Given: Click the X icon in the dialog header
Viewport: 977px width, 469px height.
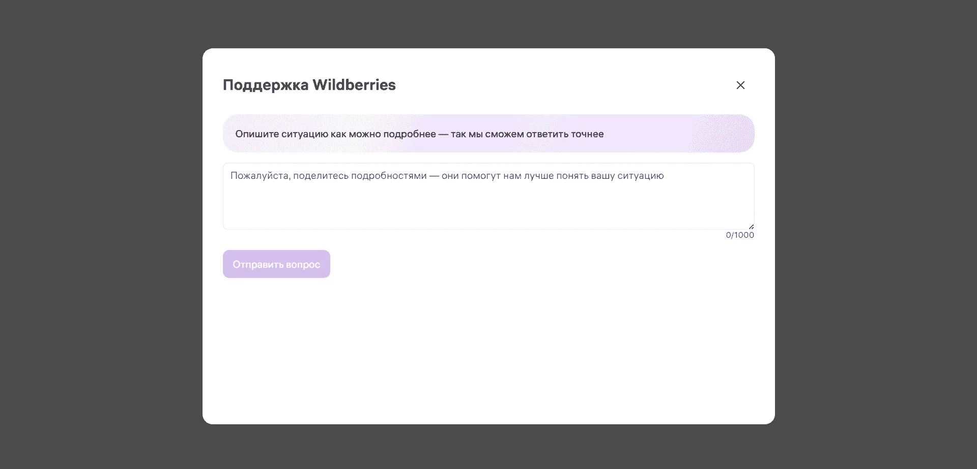Looking at the screenshot, I should click(x=740, y=85).
